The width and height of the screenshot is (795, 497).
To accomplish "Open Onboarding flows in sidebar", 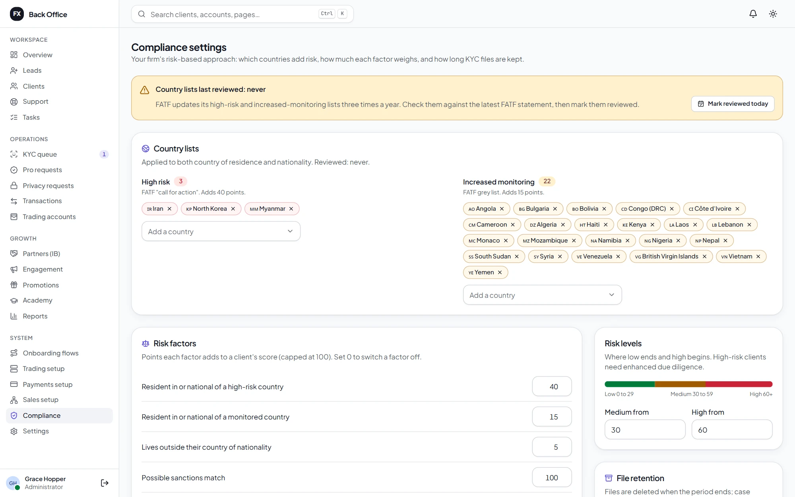I will 59,353.
